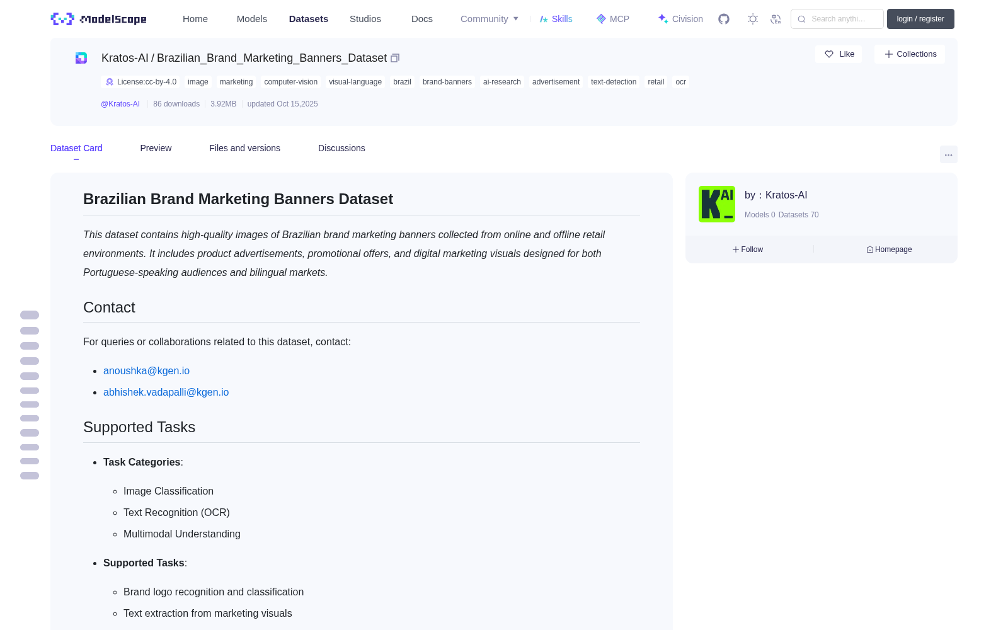1008x630 pixels.
Task: Open the MCP navigation link
Action: coord(612,19)
